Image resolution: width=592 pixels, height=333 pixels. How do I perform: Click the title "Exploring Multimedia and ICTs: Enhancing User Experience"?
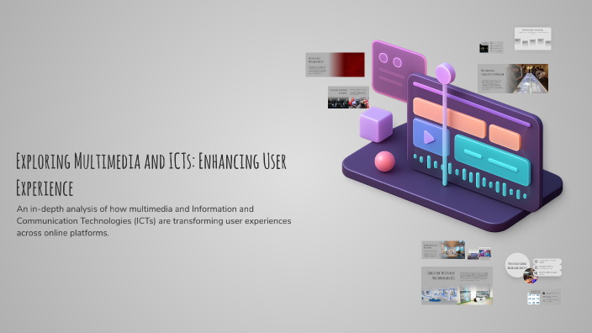pyautogui.click(x=151, y=174)
